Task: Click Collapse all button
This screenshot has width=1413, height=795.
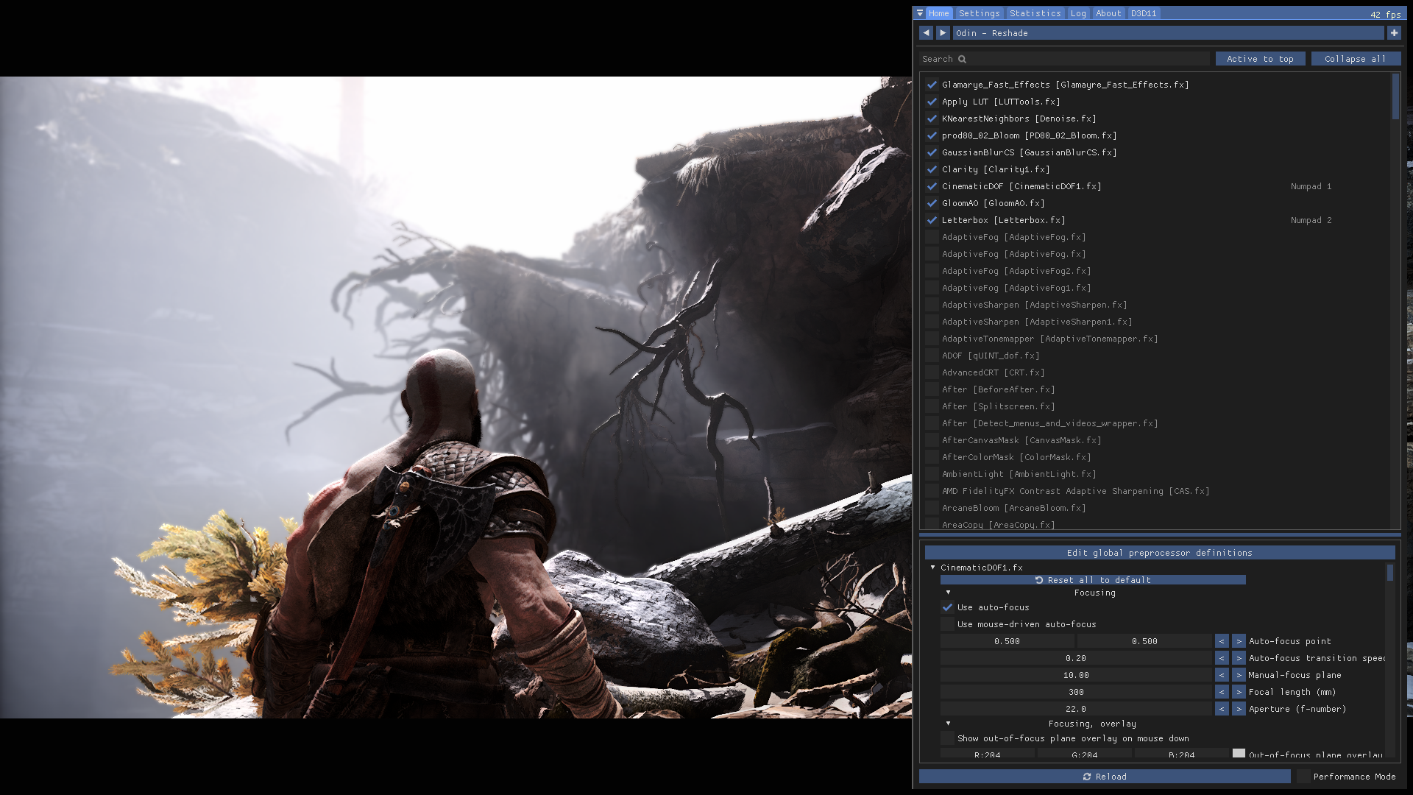Action: click(x=1356, y=59)
